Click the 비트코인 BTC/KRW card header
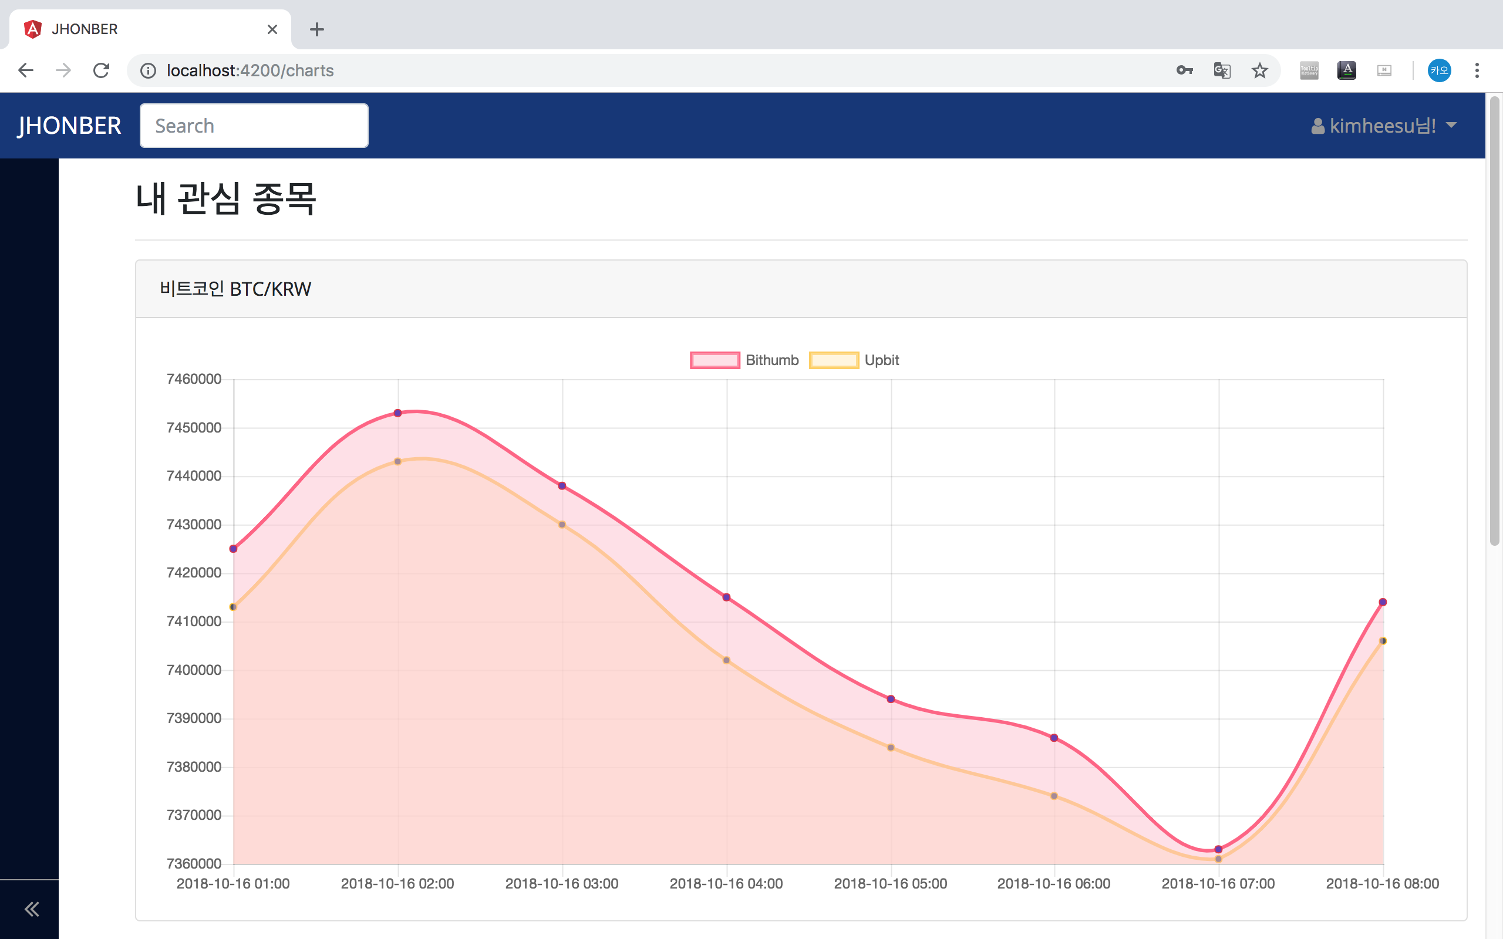Image resolution: width=1503 pixels, height=939 pixels. pyautogui.click(x=801, y=289)
